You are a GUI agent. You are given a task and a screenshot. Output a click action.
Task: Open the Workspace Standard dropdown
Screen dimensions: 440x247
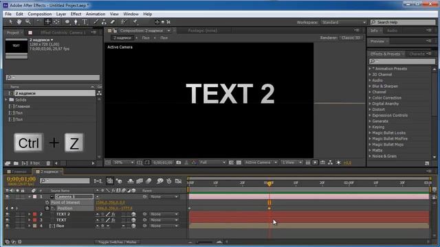click(344, 22)
